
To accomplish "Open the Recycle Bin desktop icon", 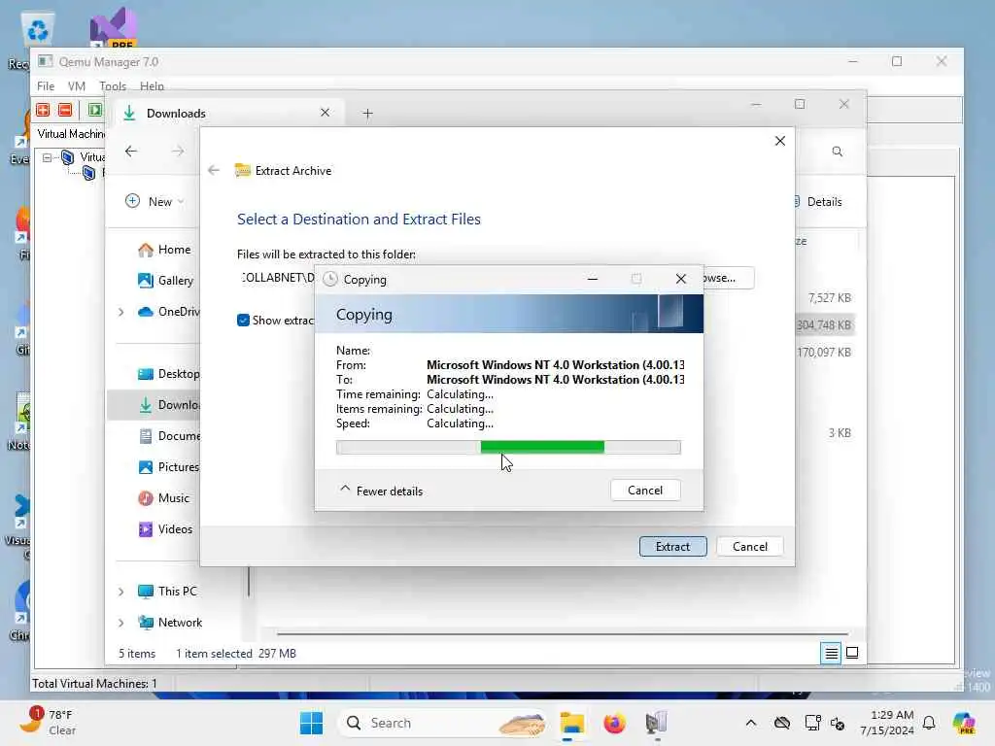I will coord(38,30).
